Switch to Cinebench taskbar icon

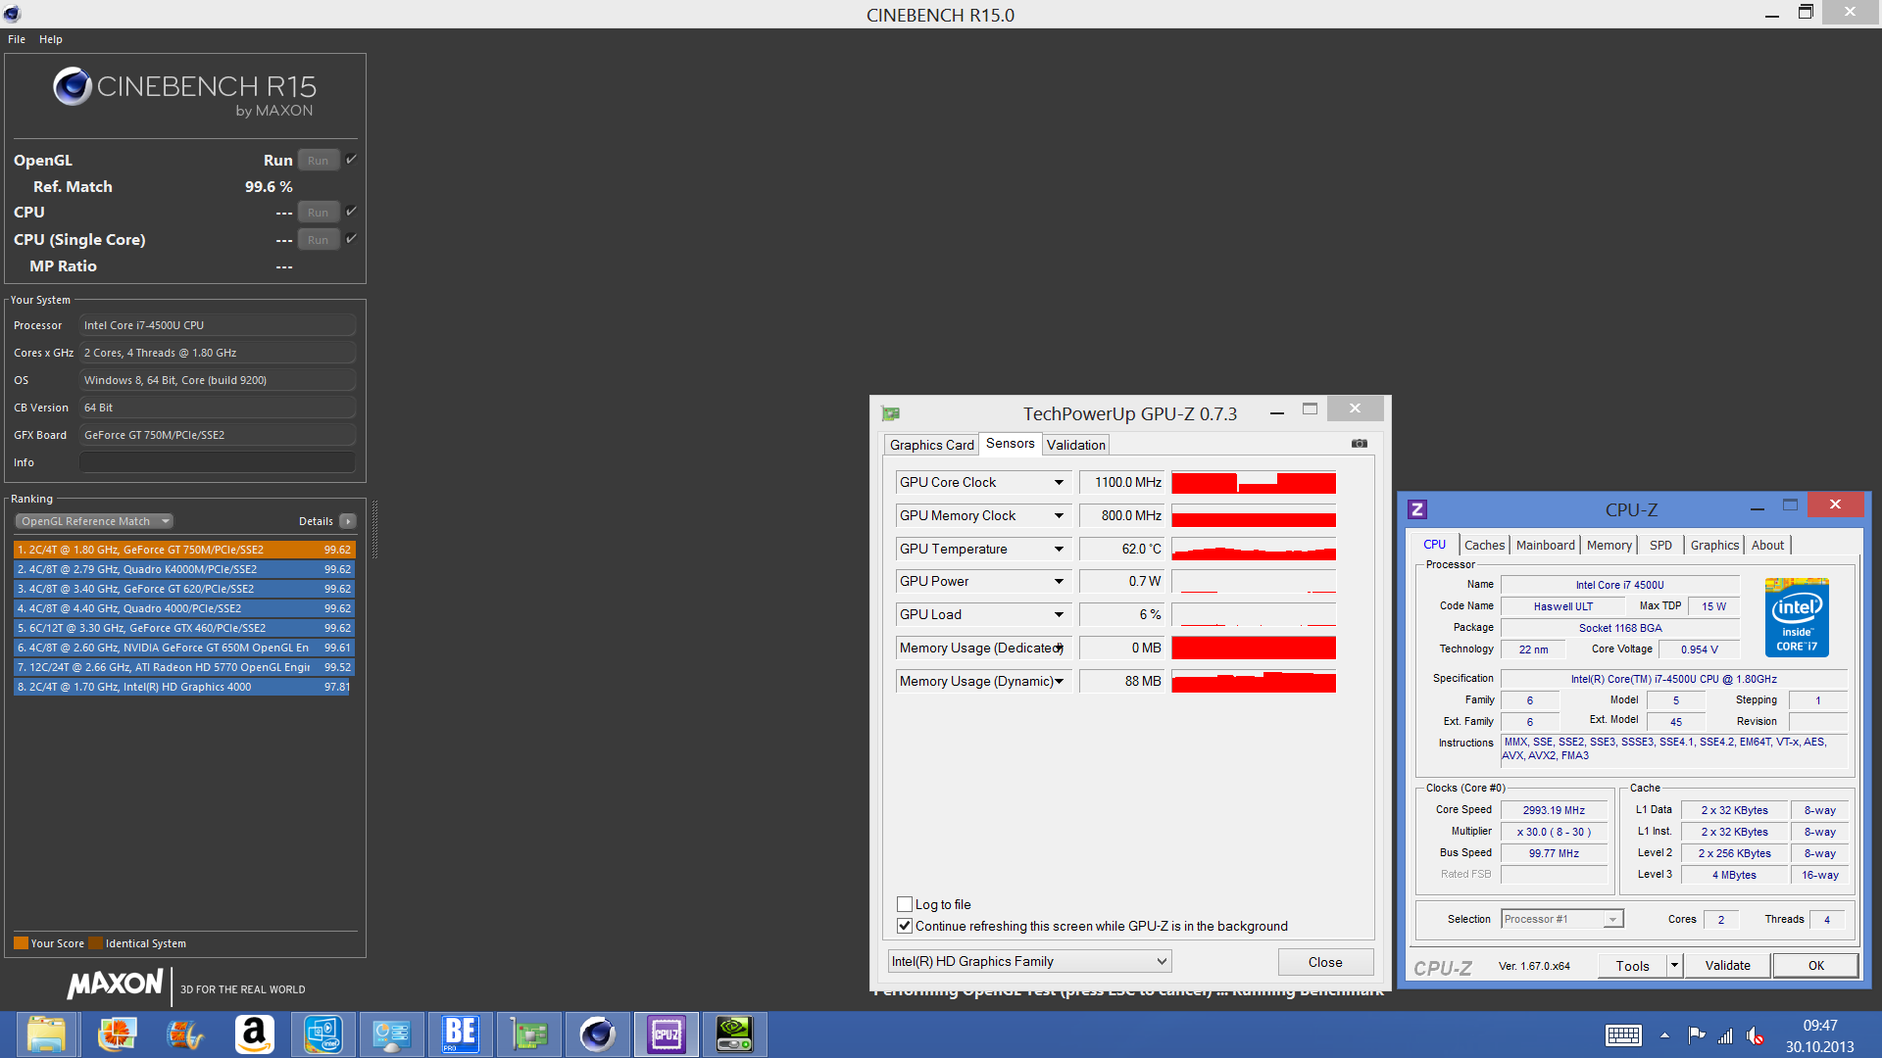[597, 1034]
